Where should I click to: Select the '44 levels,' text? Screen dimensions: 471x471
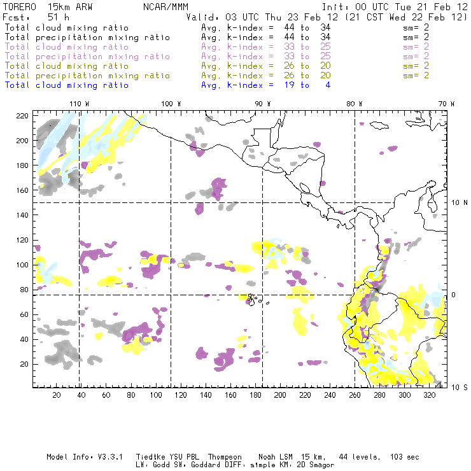pyautogui.click(x=360, y=457)
